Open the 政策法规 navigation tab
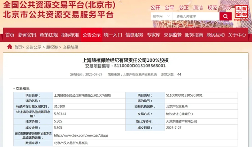This screenshot has height=147, width=252. click(x=49, y=35)
